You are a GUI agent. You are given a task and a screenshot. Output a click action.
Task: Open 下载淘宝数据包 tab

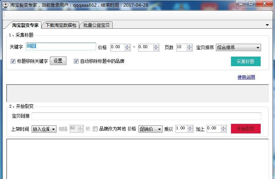(x=61, y=25)
